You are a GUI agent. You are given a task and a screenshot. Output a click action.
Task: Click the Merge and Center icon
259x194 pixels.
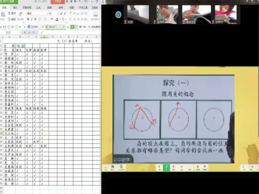click(96, 14)
